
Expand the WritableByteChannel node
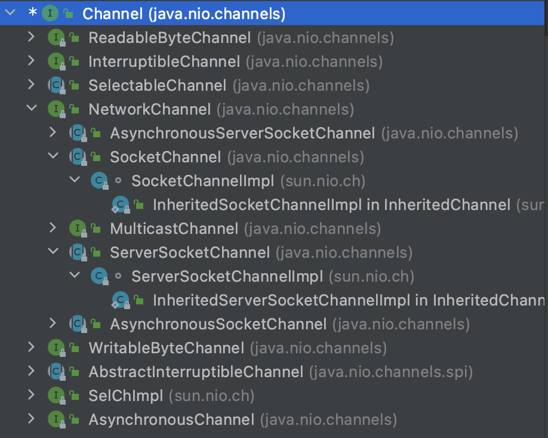[31, 348]
